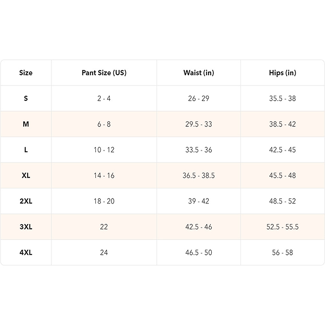Viewport: 325px width, 325px height.
Task: Select the 2XL size row label
Action: point(26,201)
